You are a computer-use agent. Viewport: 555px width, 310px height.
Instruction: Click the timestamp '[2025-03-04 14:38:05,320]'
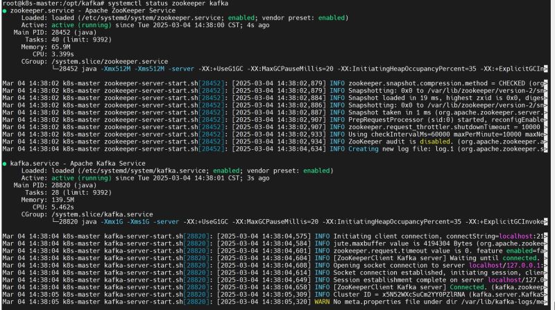click(x=264, y=302)
